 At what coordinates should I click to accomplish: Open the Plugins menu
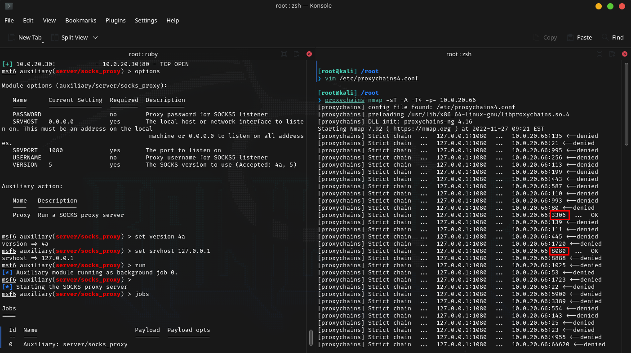tap(116, 21)
